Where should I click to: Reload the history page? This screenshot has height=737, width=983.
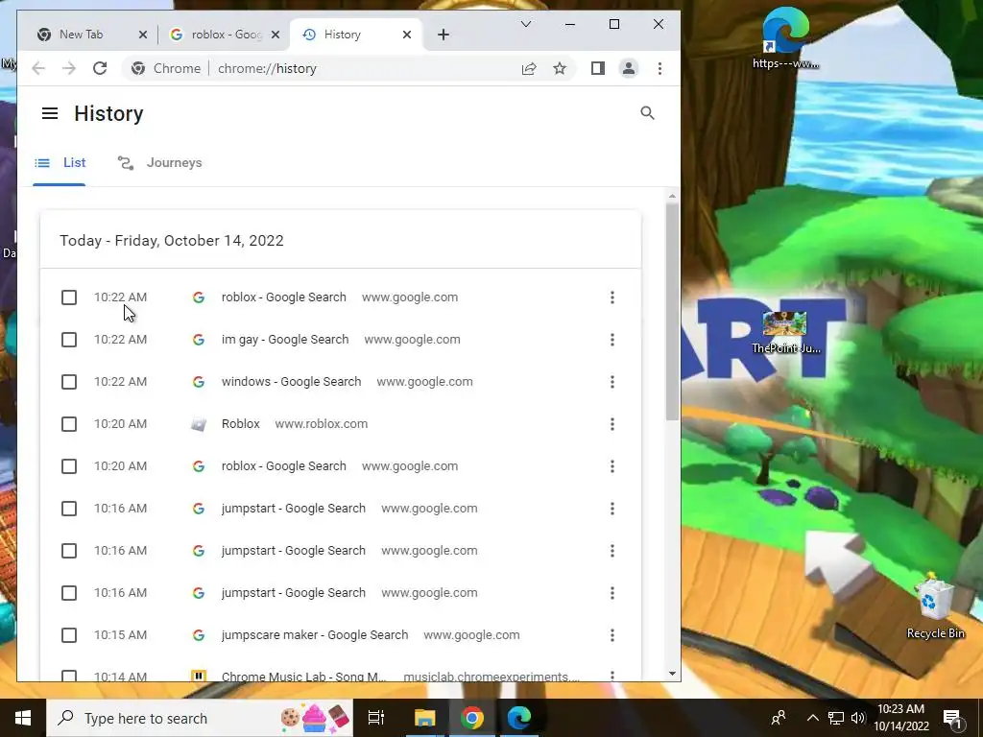100,68
